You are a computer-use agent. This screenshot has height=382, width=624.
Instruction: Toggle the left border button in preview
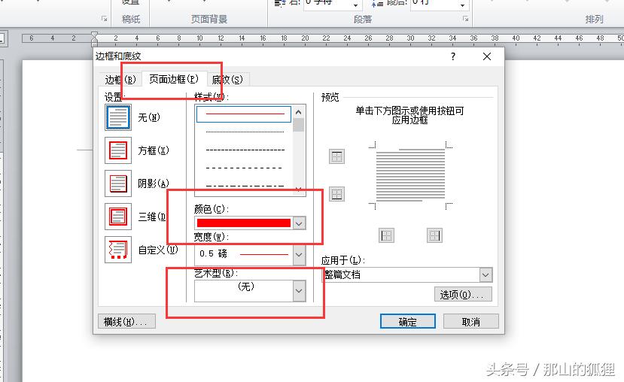click(x=386, y=235)
